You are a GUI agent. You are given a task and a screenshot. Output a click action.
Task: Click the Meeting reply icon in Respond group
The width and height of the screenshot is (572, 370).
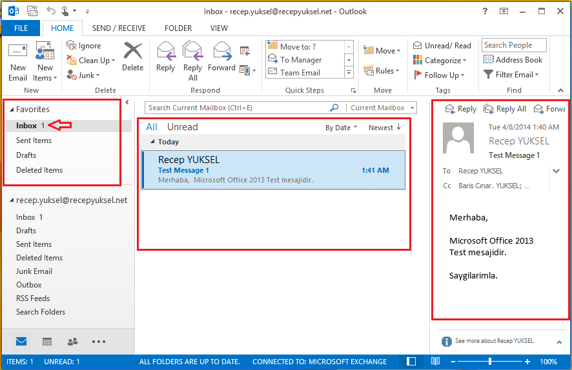pyautogui.click(x=245, y=51)
